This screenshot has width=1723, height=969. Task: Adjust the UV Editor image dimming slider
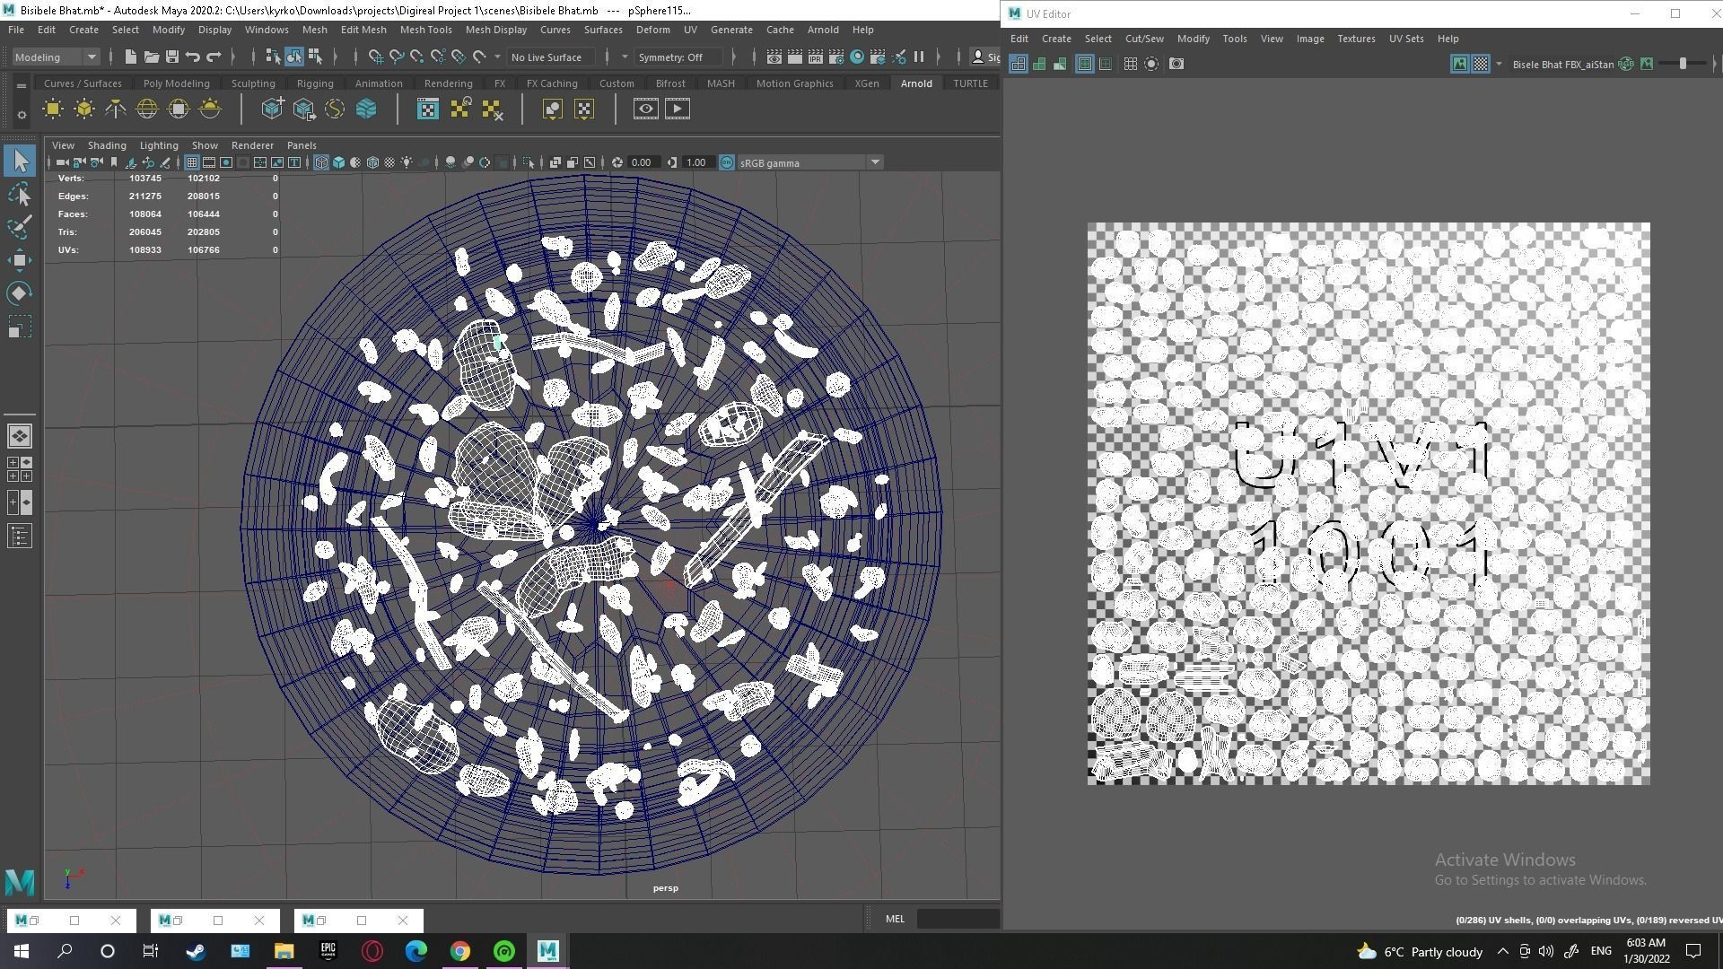[x=1683, y=64]
